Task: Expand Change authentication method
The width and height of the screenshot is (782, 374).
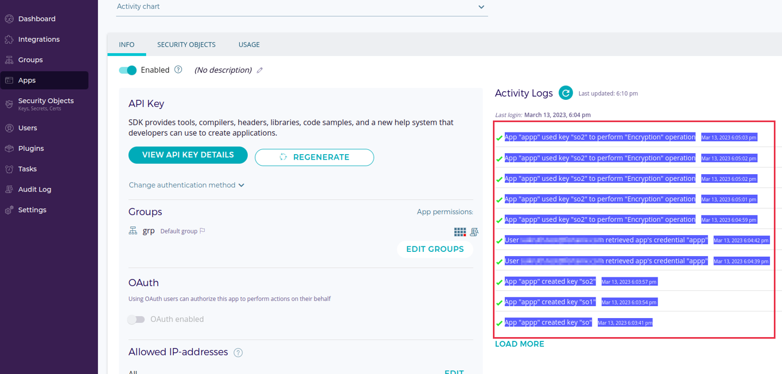Action: pos(186,185)
